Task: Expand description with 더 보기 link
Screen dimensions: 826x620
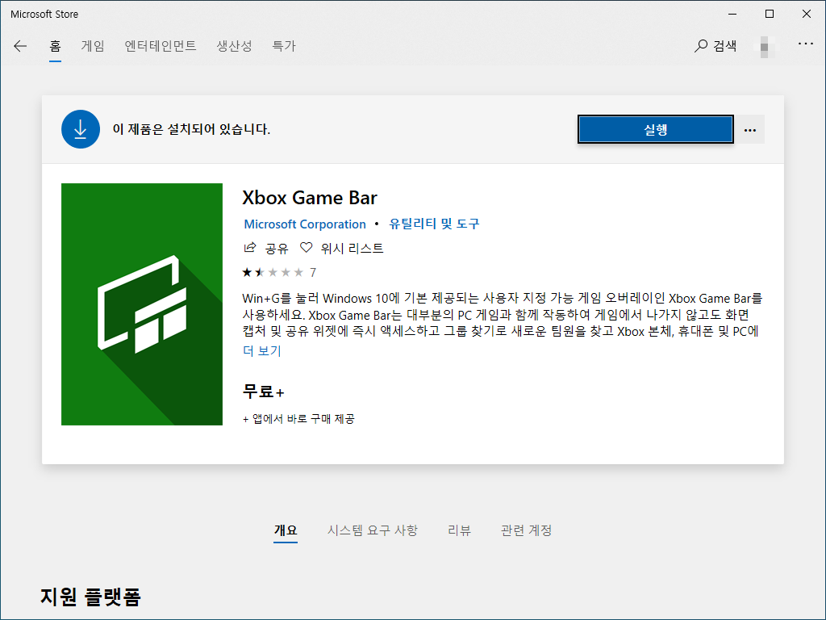Action: [x=262, y=350]
